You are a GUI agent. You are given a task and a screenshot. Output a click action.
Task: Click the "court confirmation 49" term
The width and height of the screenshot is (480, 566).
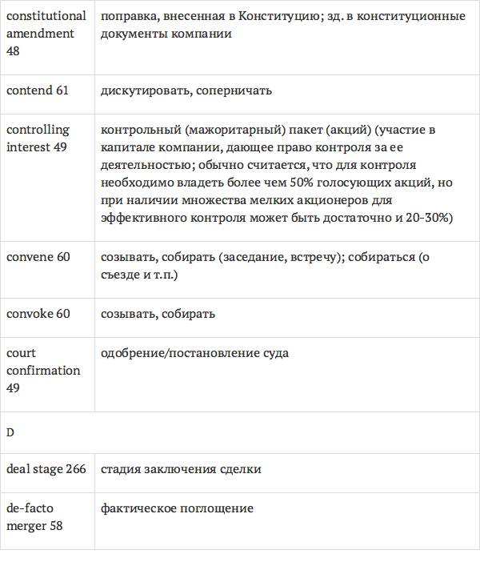click(43, 370)
